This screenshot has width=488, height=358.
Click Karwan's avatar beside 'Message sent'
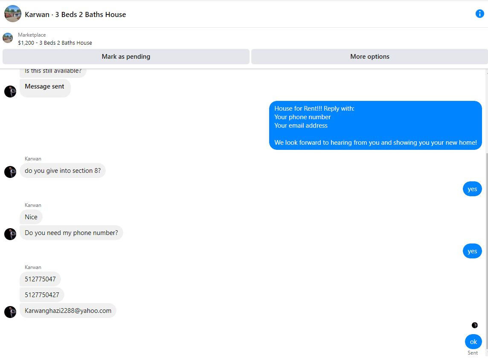click(10, 92)
